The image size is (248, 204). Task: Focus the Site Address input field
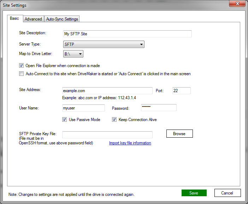(x=107, y=91)
